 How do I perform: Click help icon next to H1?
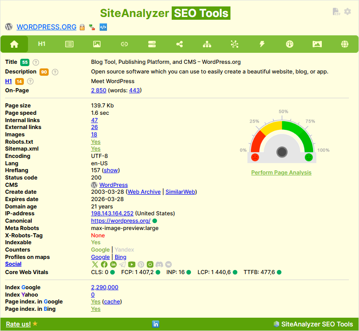[30, 81]
